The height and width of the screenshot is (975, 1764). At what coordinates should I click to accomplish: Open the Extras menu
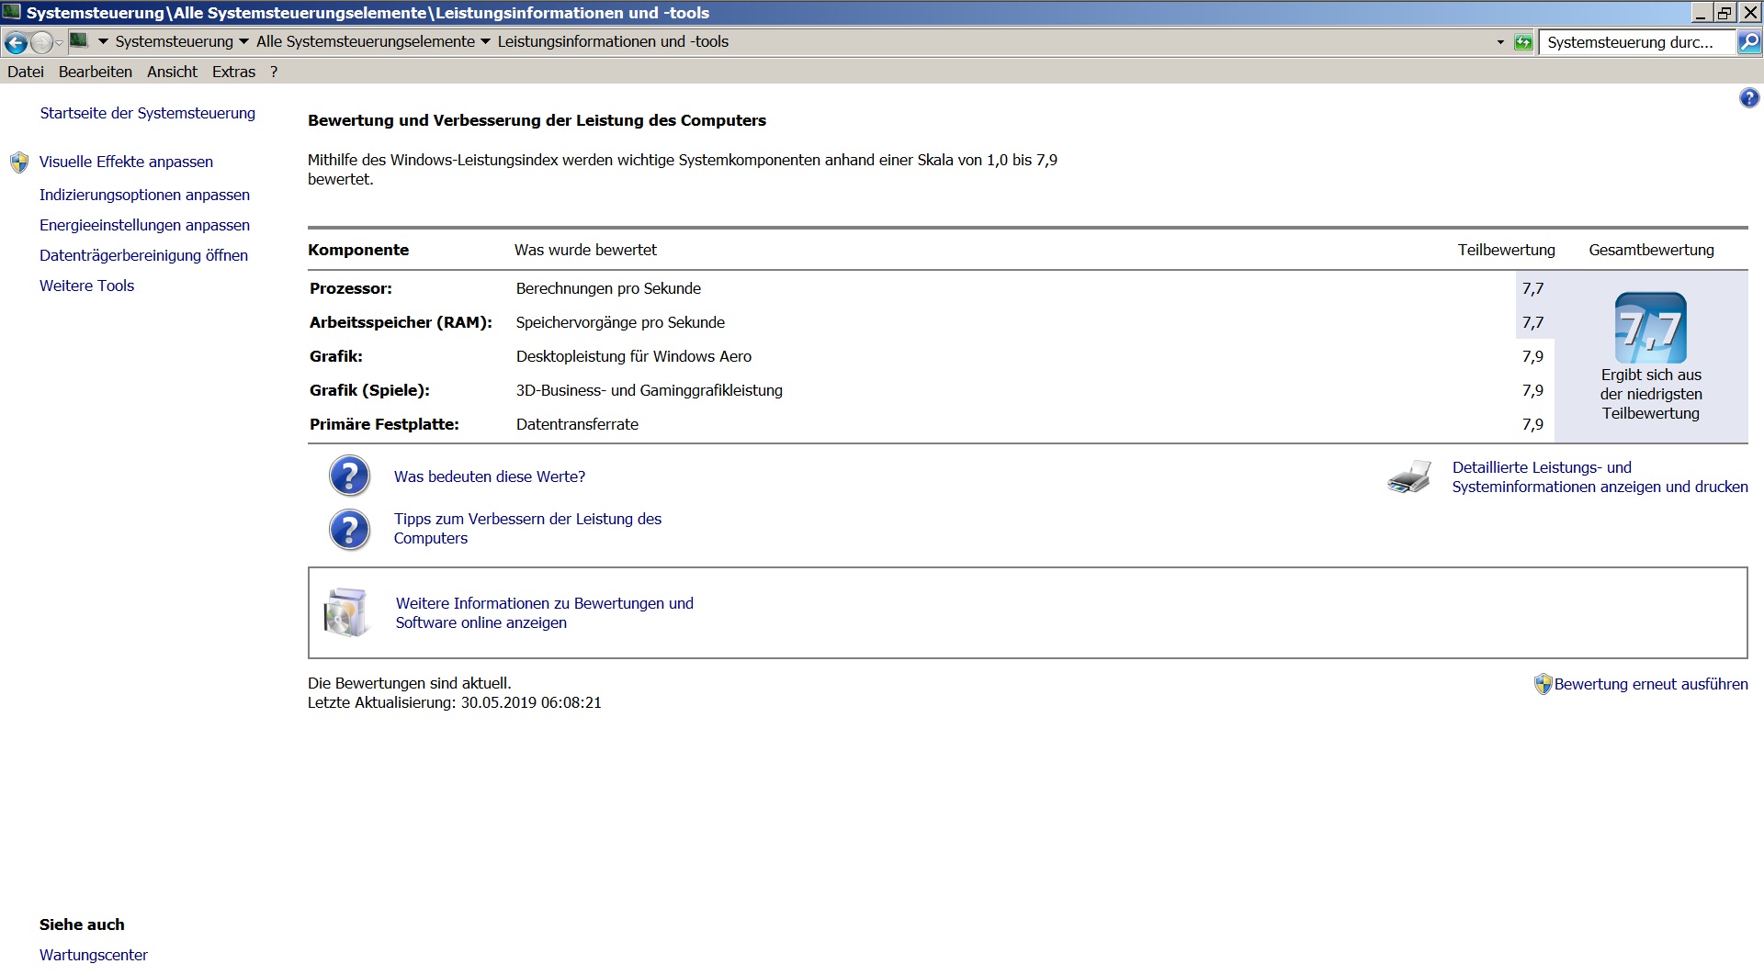point(233,72)
